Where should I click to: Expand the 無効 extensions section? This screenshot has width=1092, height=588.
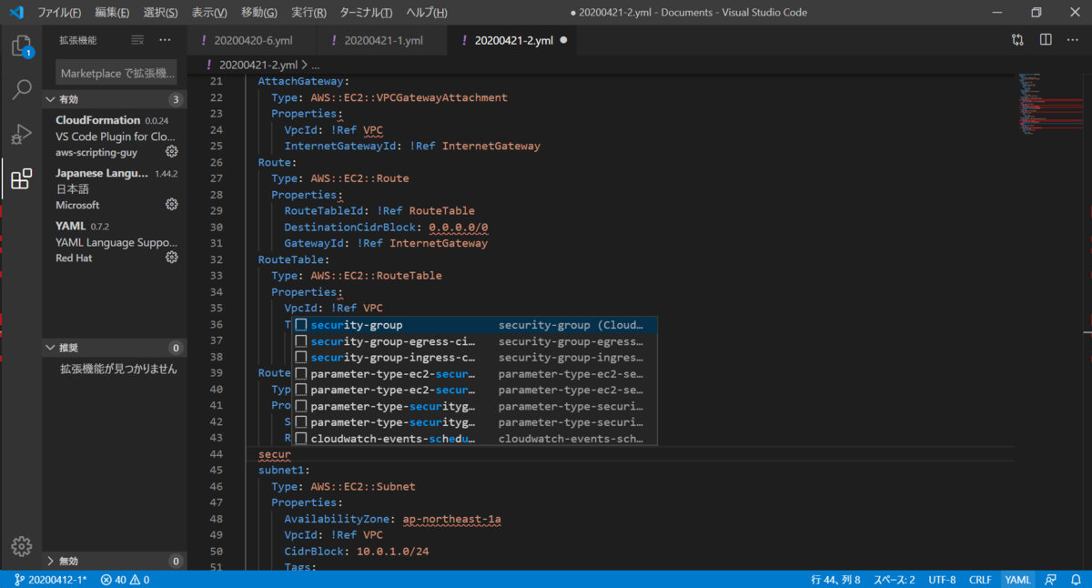pos(114,562)
